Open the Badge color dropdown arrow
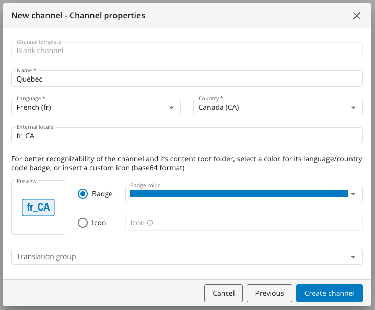The image size is (375, 310). pos(353,194)
